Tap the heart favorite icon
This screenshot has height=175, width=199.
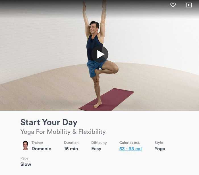[x=173, y=5]
